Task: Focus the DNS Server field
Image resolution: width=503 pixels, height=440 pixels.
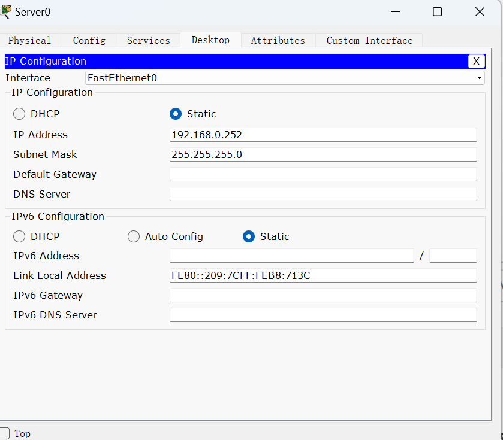Action: coord(323,194)
